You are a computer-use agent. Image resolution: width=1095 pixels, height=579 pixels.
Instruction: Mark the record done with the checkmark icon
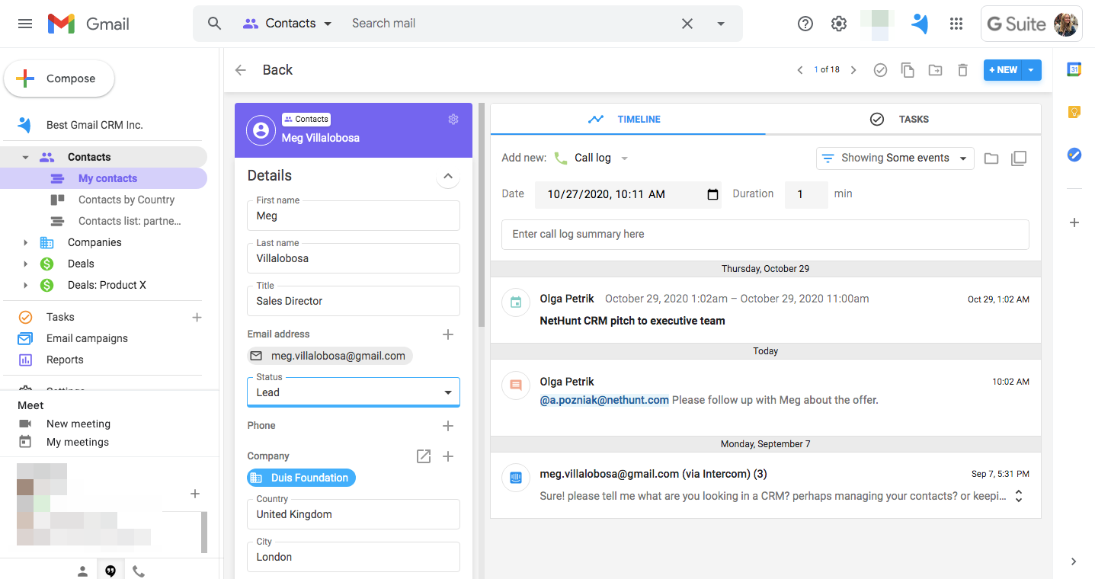click(880, 69)
